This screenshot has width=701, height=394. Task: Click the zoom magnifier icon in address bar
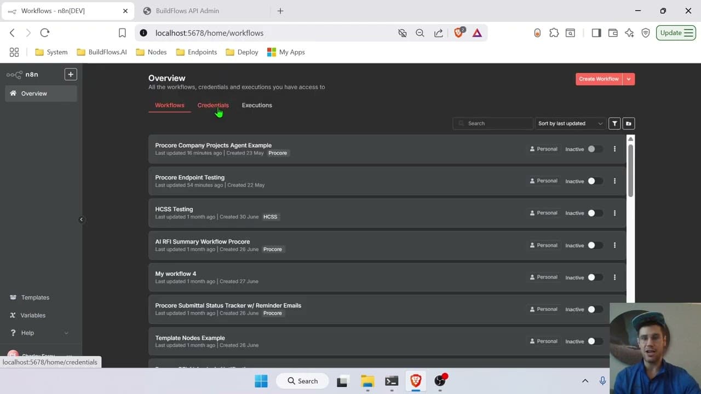point(420,33)
